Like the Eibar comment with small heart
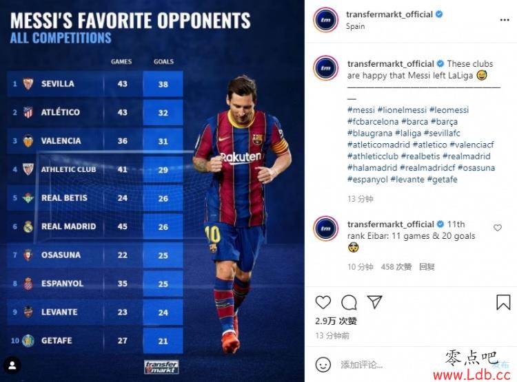Viewport: 517px width, 382px height. tap(497, 228)
